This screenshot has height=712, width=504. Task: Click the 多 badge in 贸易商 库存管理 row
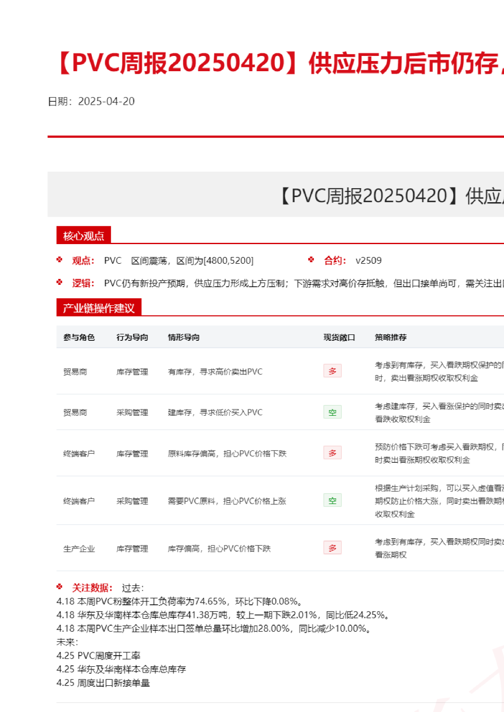(x=332, y=371)
